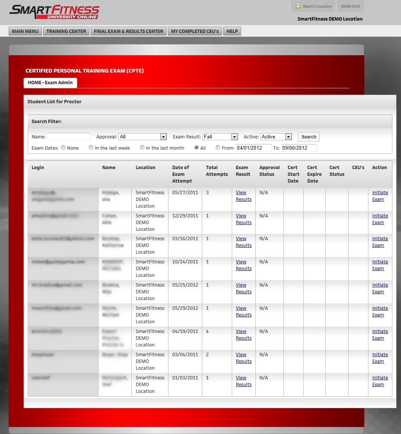Initiate Exam in the 03/04/2011 row
Screen dimensions: 401x434
point(380,358)
